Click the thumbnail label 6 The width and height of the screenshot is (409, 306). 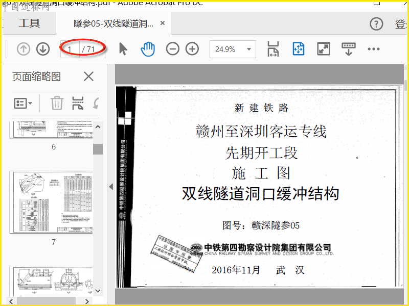(54, 147)
